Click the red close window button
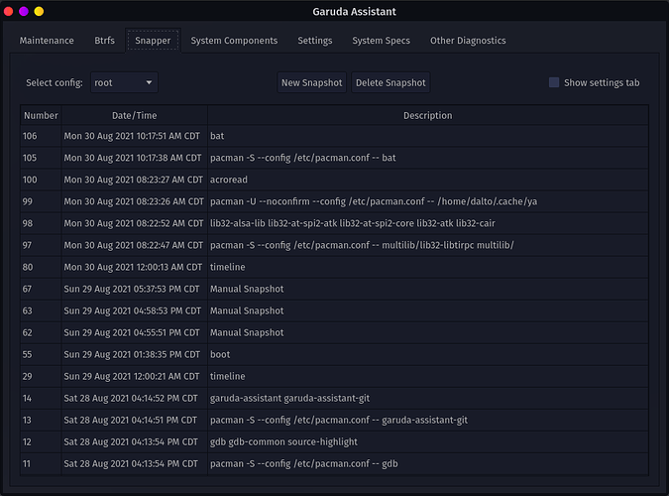The height and width of the screenshot is (496, 669). [x=8, y=12]
